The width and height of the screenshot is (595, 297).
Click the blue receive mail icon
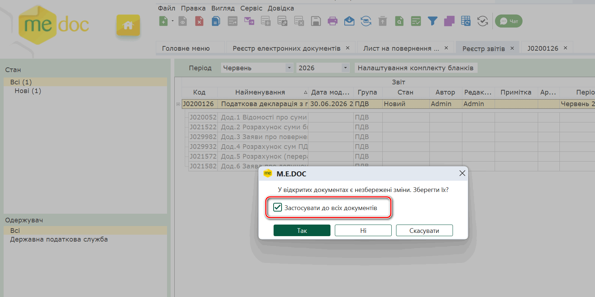(349, 21)
